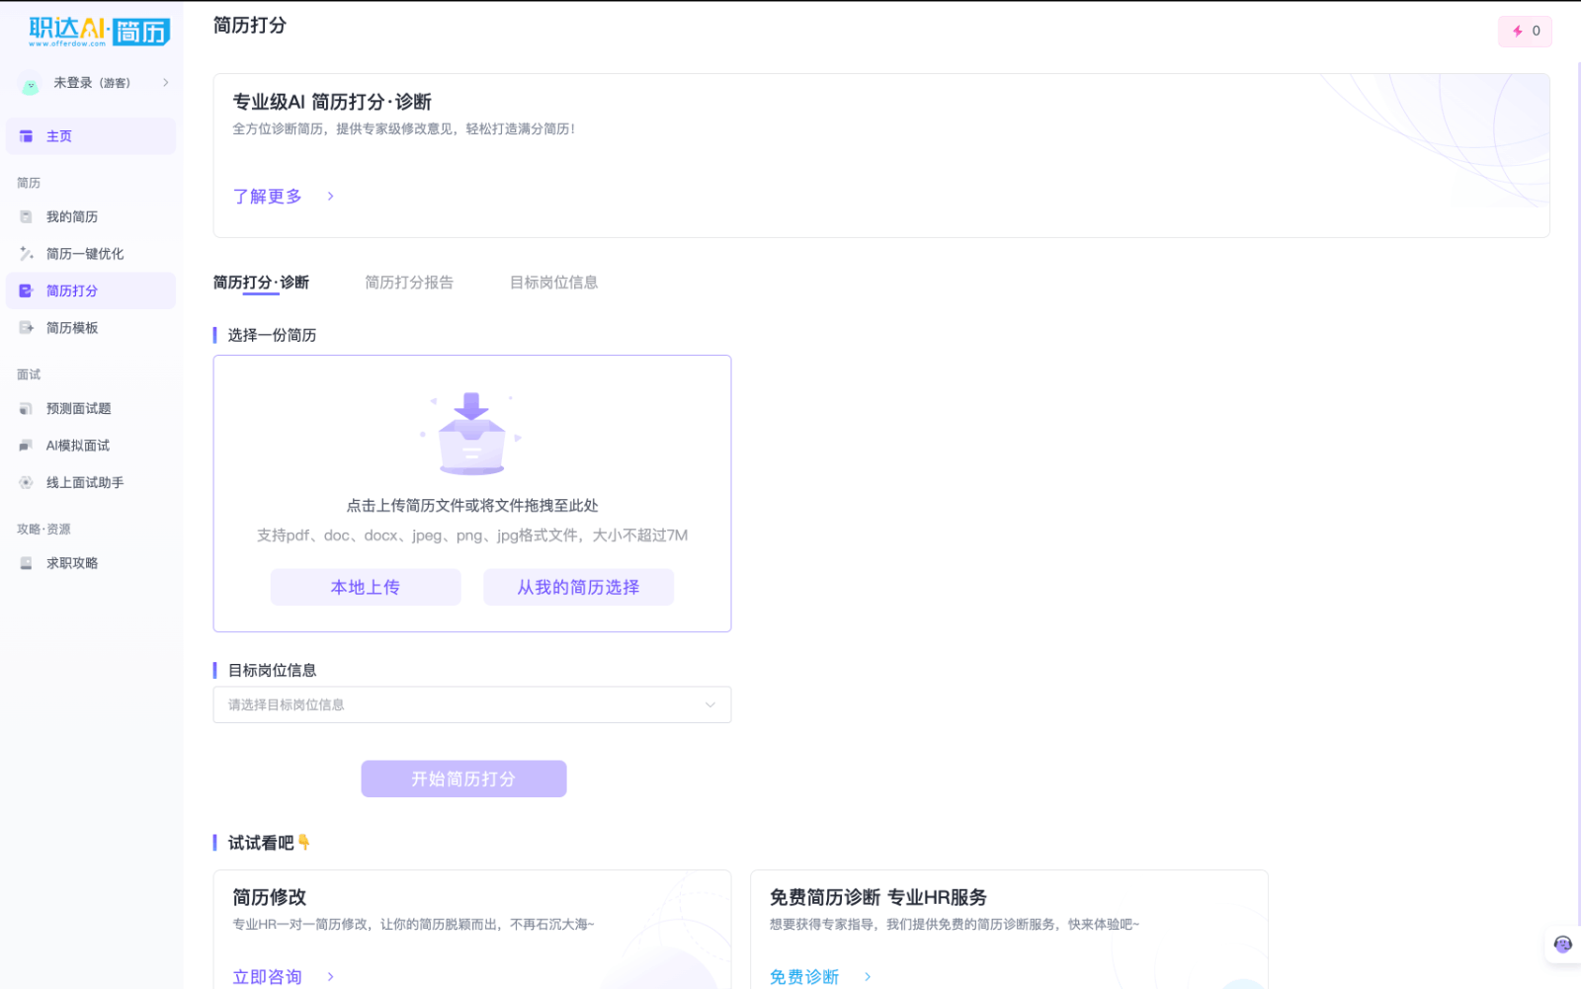Click the chevron next to 了解更多
Screen dimensions: 1581x989
pyautogui.click(x=330, y=197)
